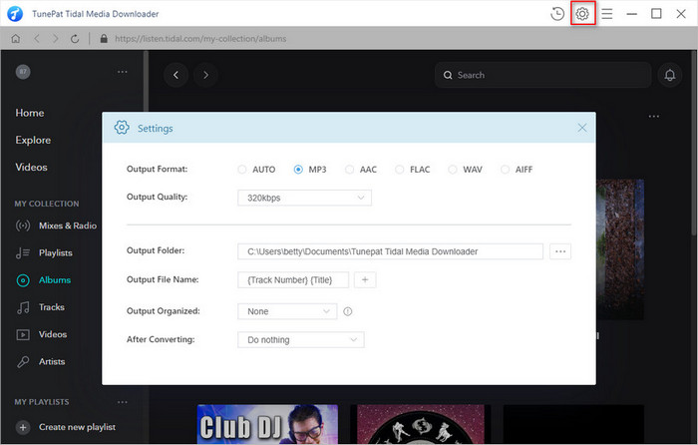The height and width of the screenshot is (445, 698).
Task: Open Albums in My Collection
Action: pos(44,280)
